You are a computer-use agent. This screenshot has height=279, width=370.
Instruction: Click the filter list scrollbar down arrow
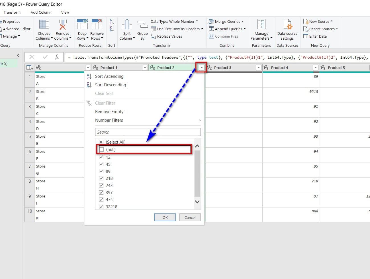tap(197, 201)
